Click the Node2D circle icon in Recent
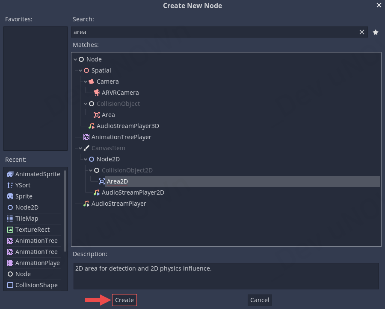385x309 pixels. (10, 207)
